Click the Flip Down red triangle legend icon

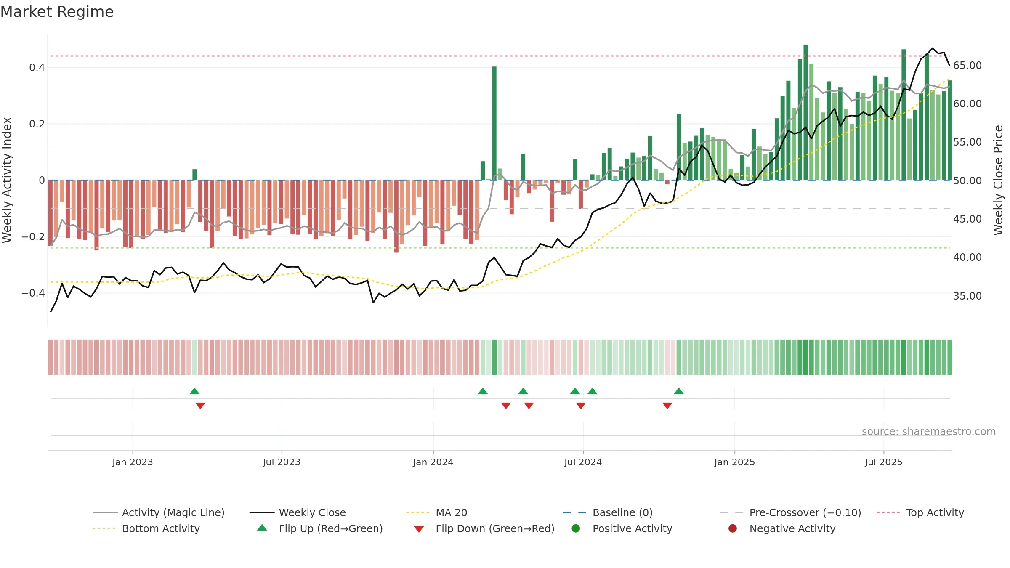(x=419, y=529)
